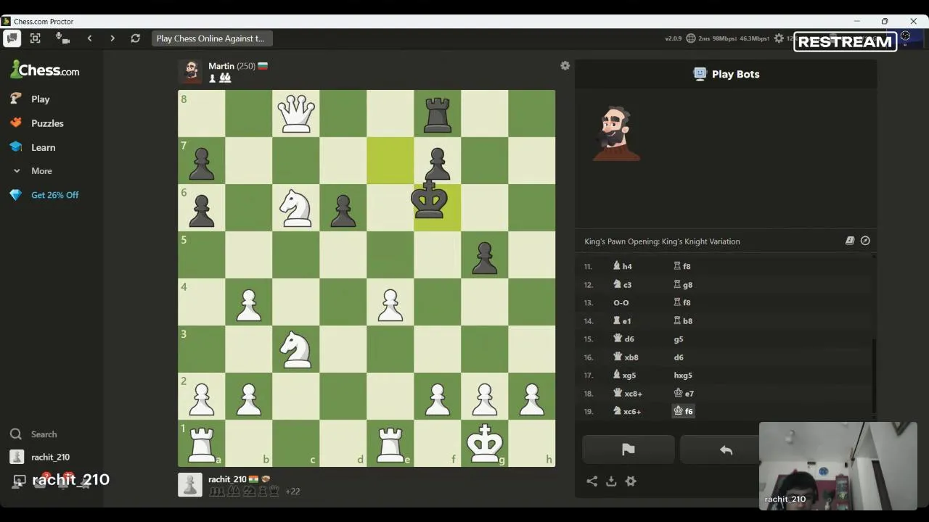Click the 'Martin' opponent name
Image resolution: width=929 pixels, height=522 pixels.
(221, 66)
